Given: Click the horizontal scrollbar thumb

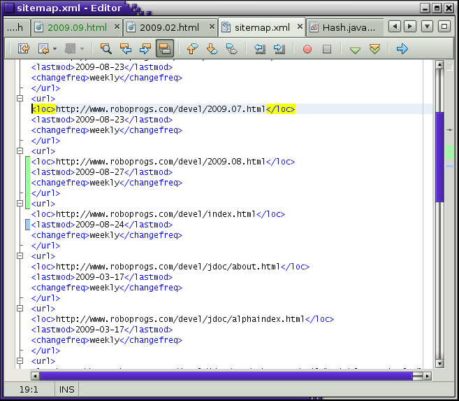Looking at the screenshot, I should click(224, 376).
